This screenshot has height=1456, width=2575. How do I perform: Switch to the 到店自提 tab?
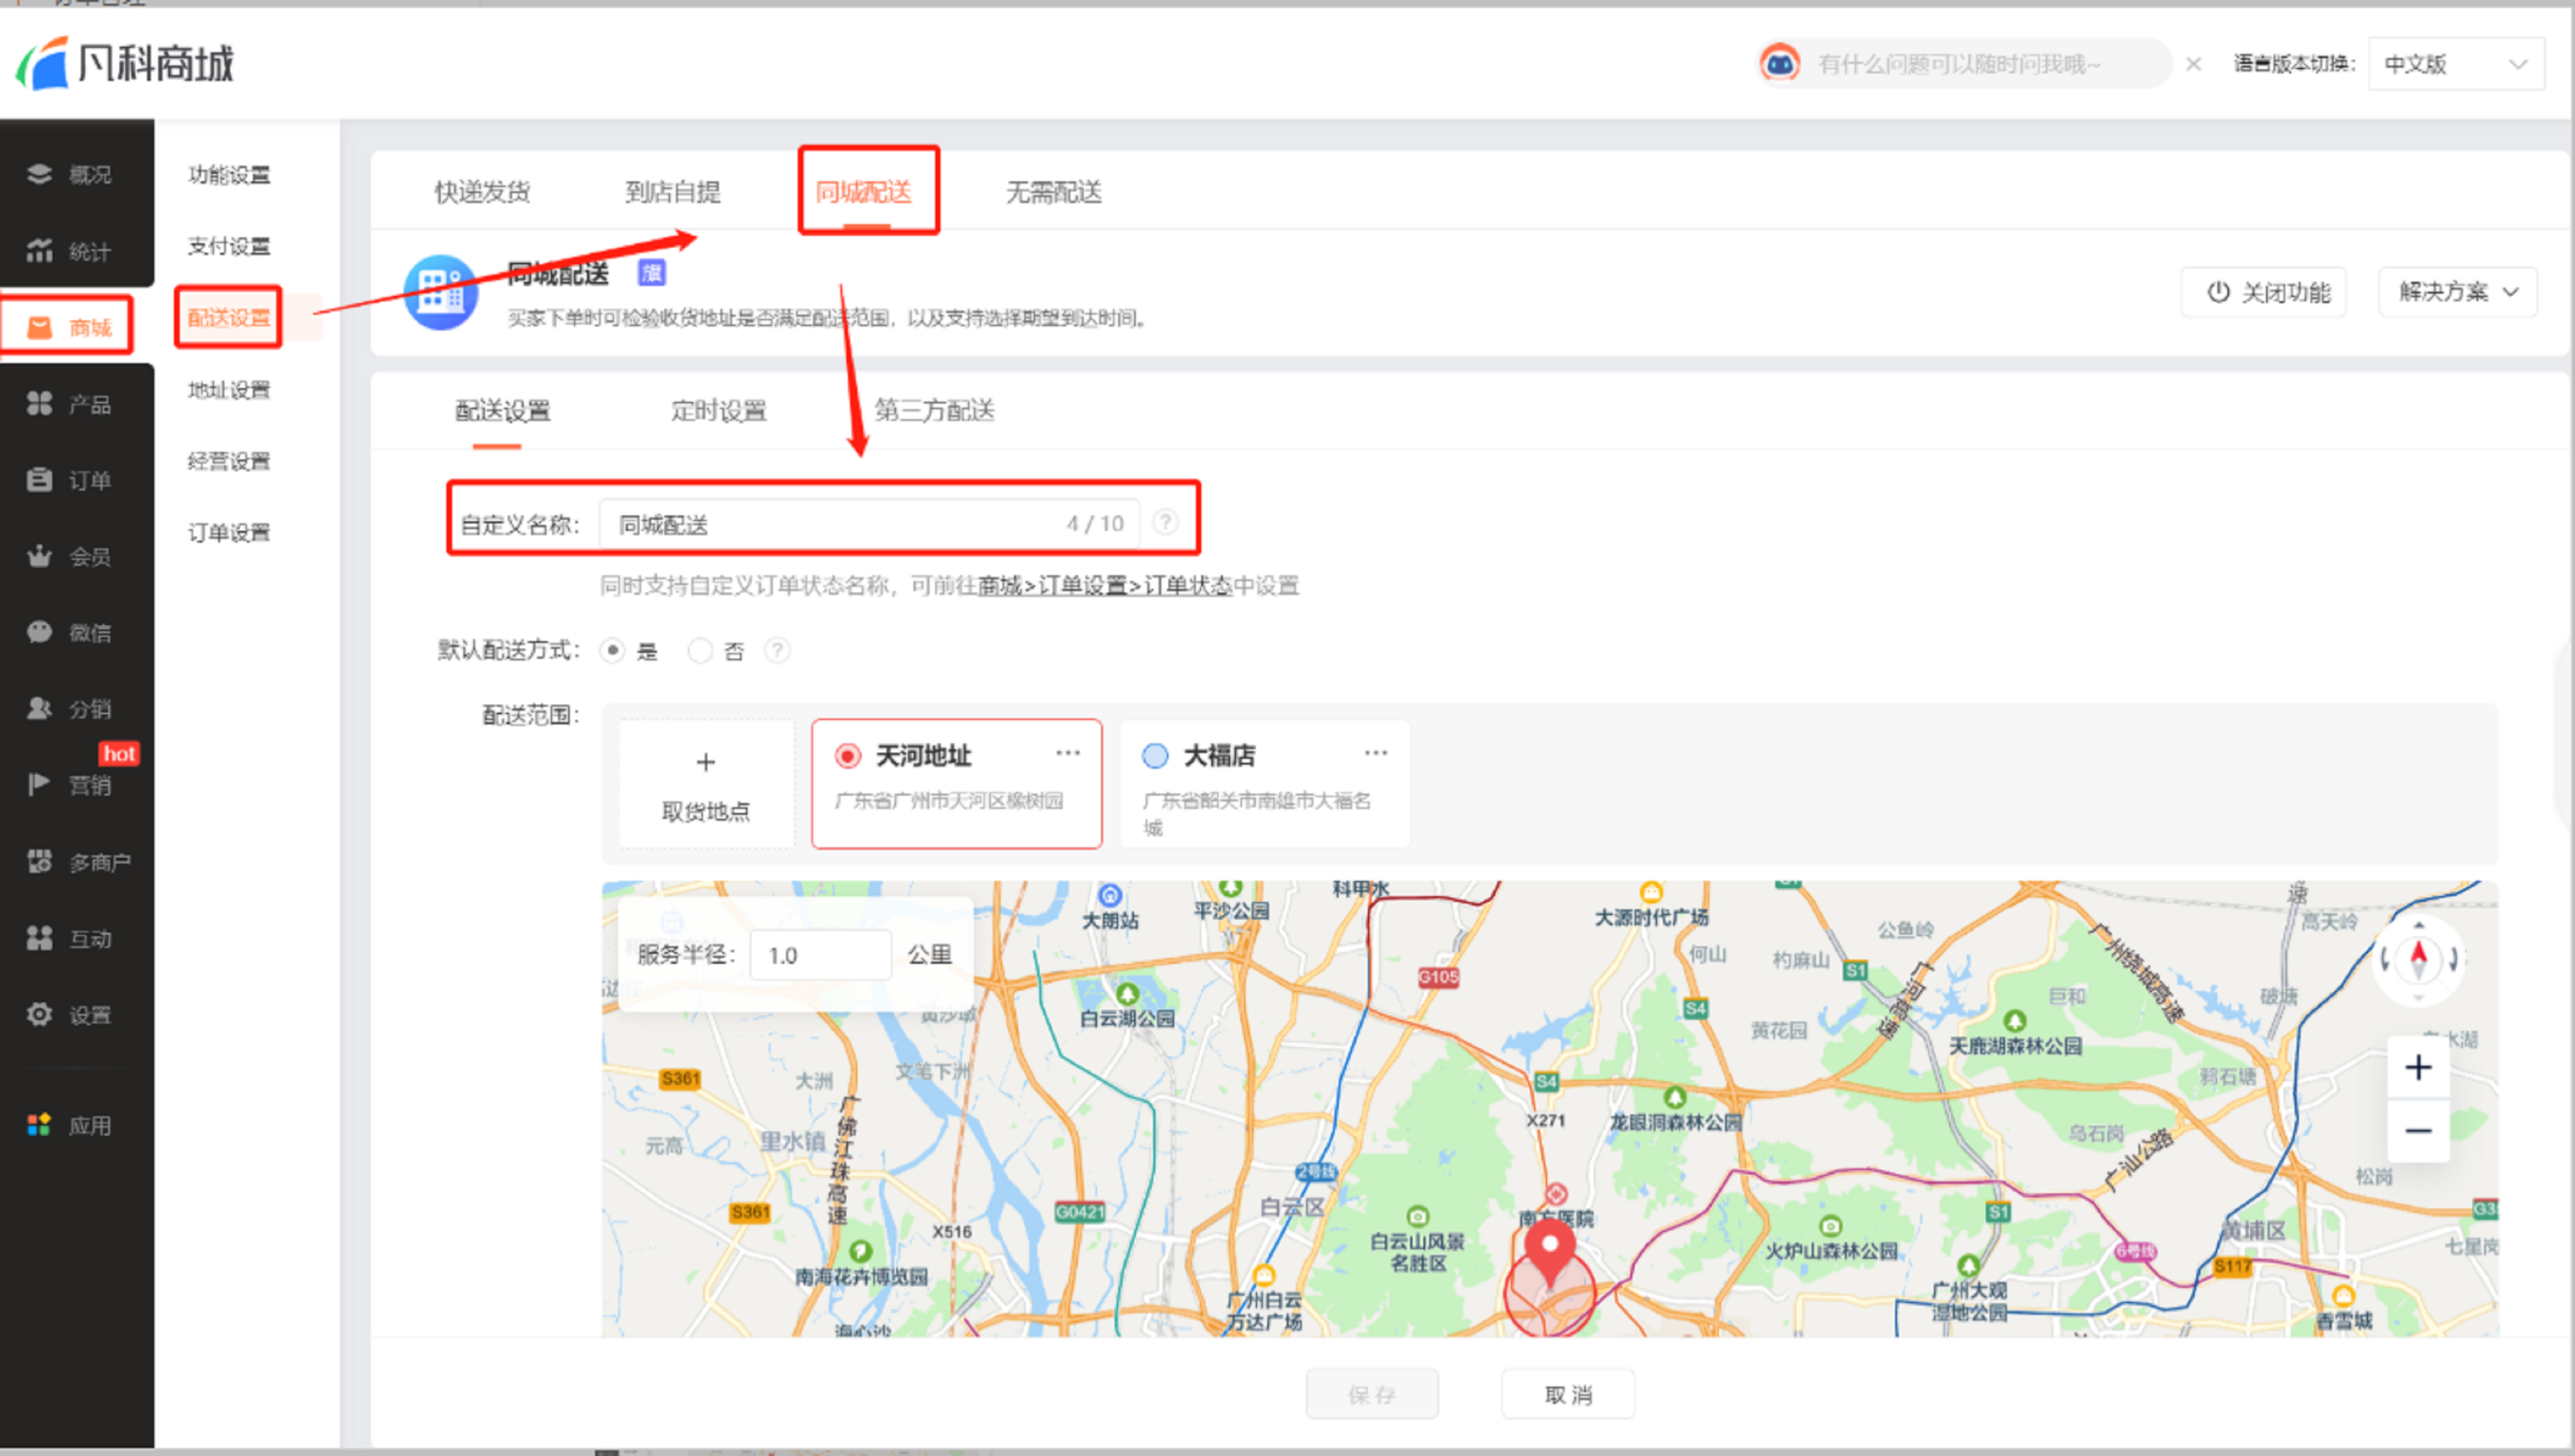coord(672,191)
